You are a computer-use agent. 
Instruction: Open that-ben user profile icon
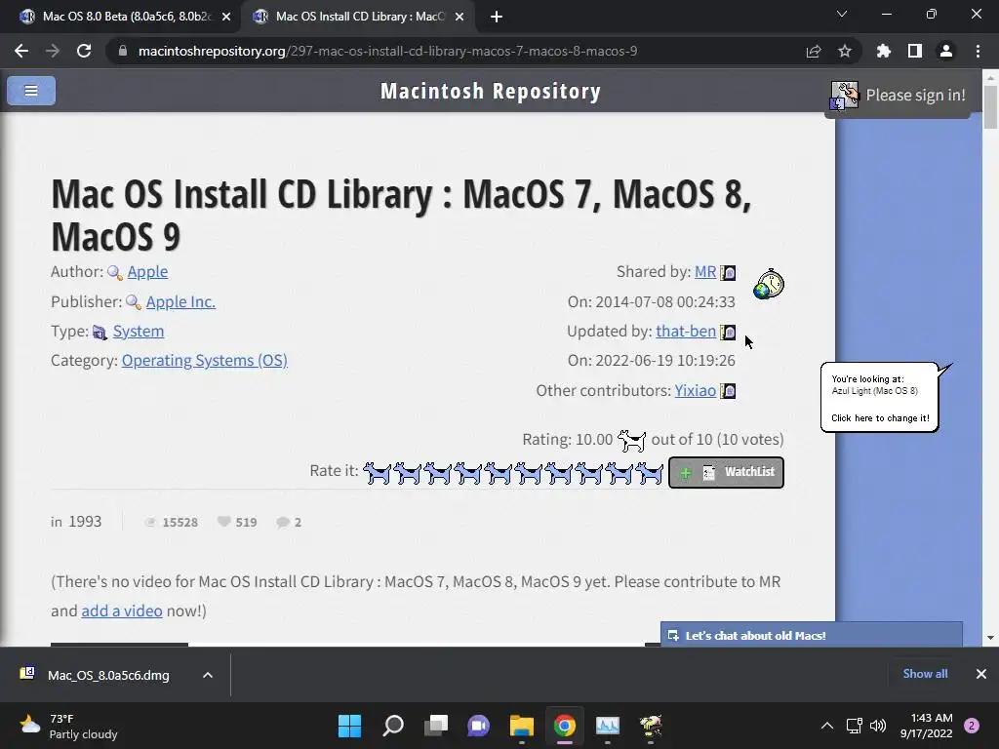coord(728,332)
